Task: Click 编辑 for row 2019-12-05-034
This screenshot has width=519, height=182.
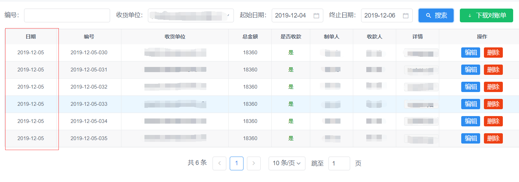Action: tap(471, 121)
